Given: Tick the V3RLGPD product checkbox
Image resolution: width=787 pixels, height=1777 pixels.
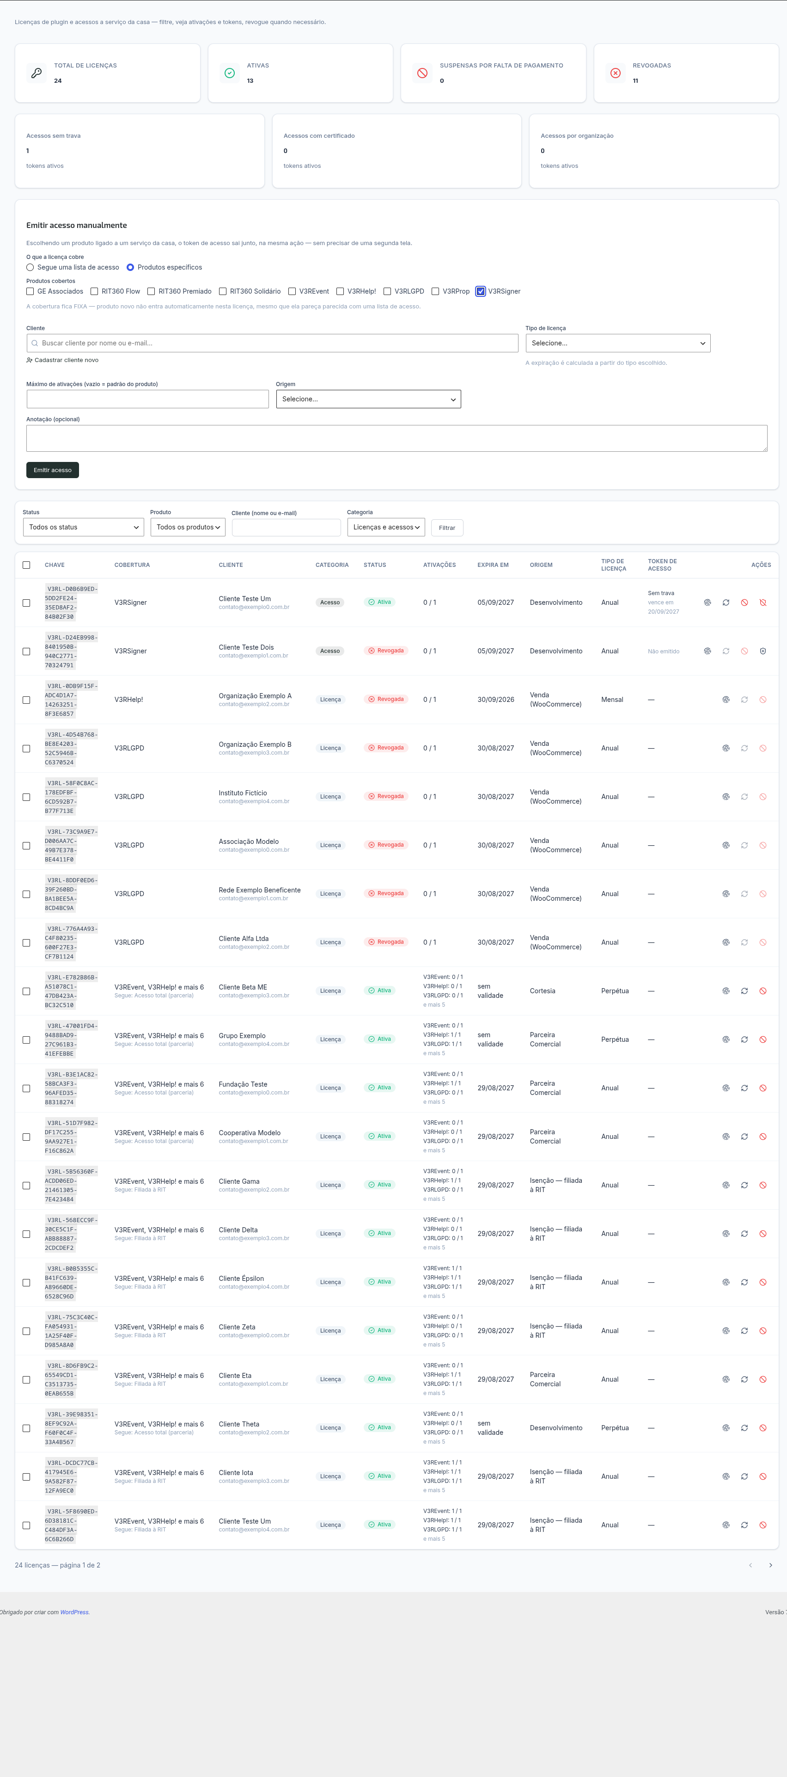Looking at the screenshot, I should (x=387, y=292).
